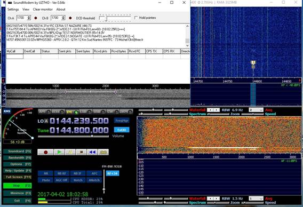
Task: Toggle the ANotch auto notch button
Action: tap(94, 180)
